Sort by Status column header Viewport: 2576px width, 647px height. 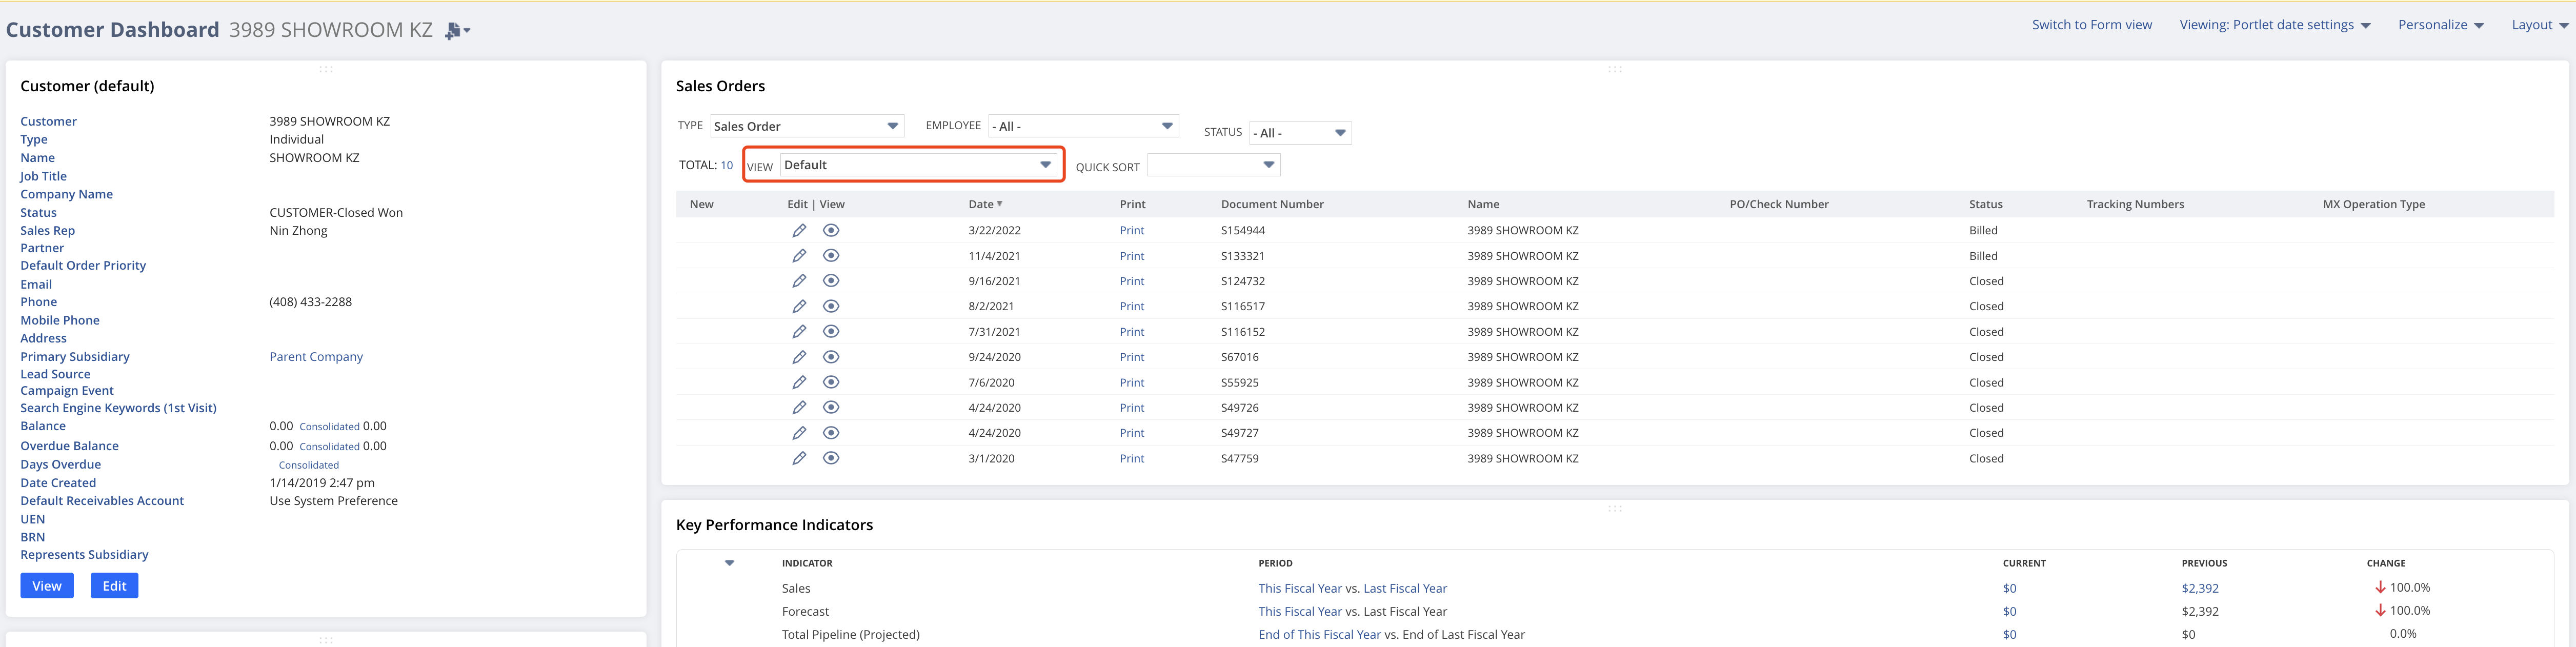pyautogui.click(x=1985, y=204)
